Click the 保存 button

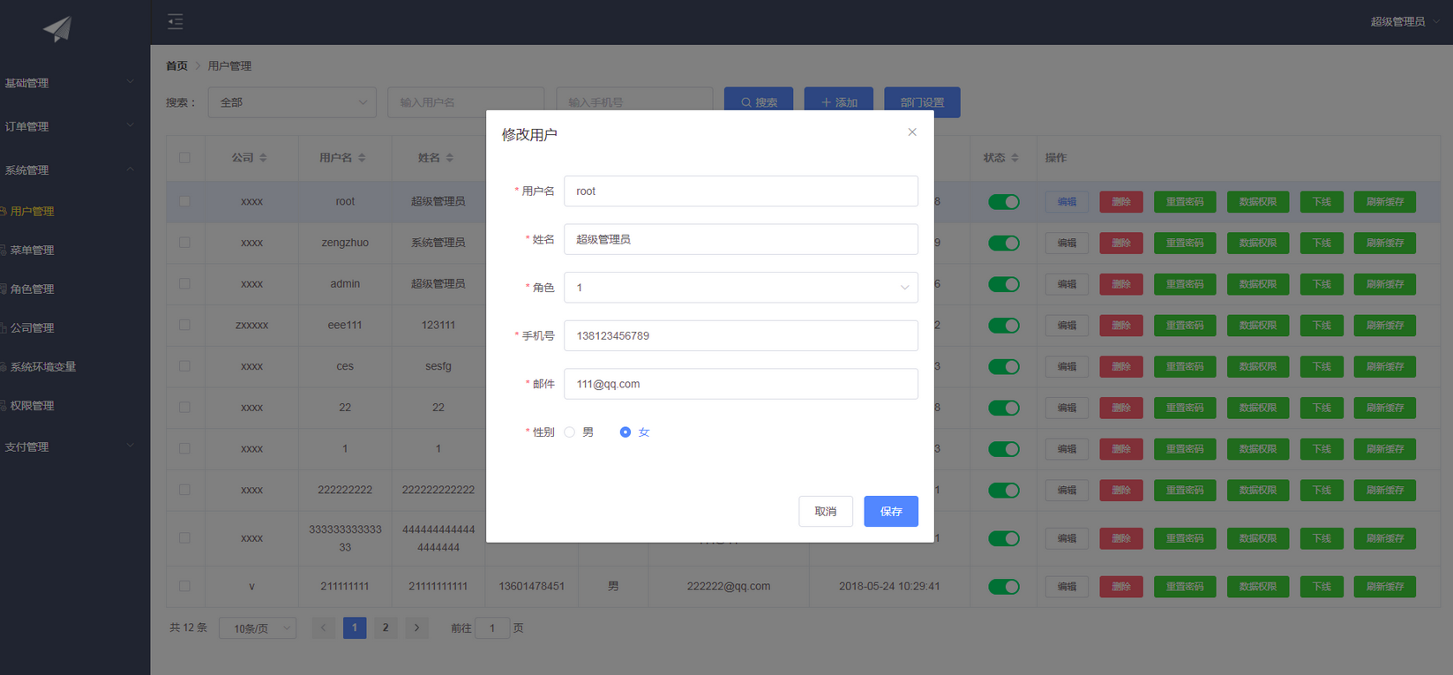click(891, 512)
